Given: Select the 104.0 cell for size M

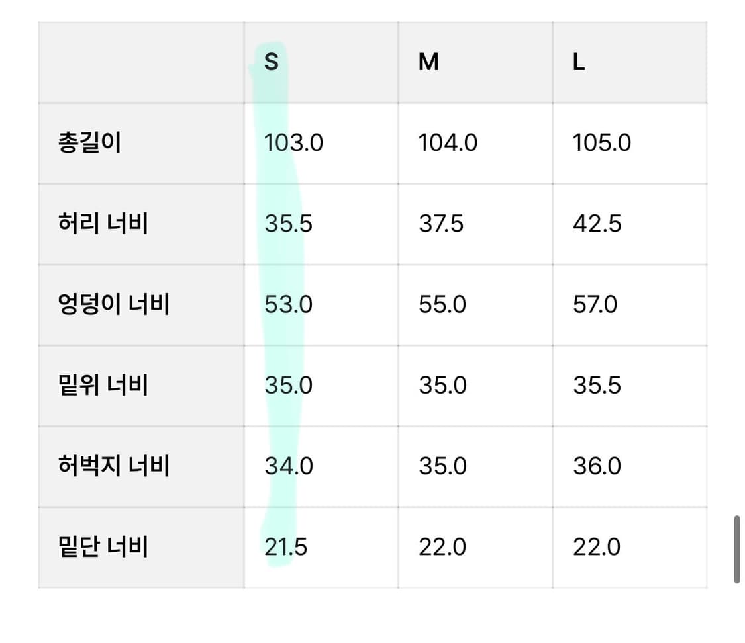Looking at the screenshot, I should [x=448, y=143].
